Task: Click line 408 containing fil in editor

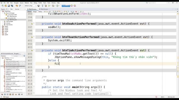Action: pos(106,64)
